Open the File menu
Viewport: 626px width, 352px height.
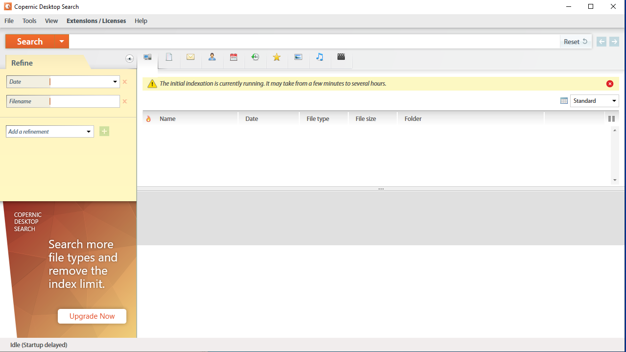[9, 21]
